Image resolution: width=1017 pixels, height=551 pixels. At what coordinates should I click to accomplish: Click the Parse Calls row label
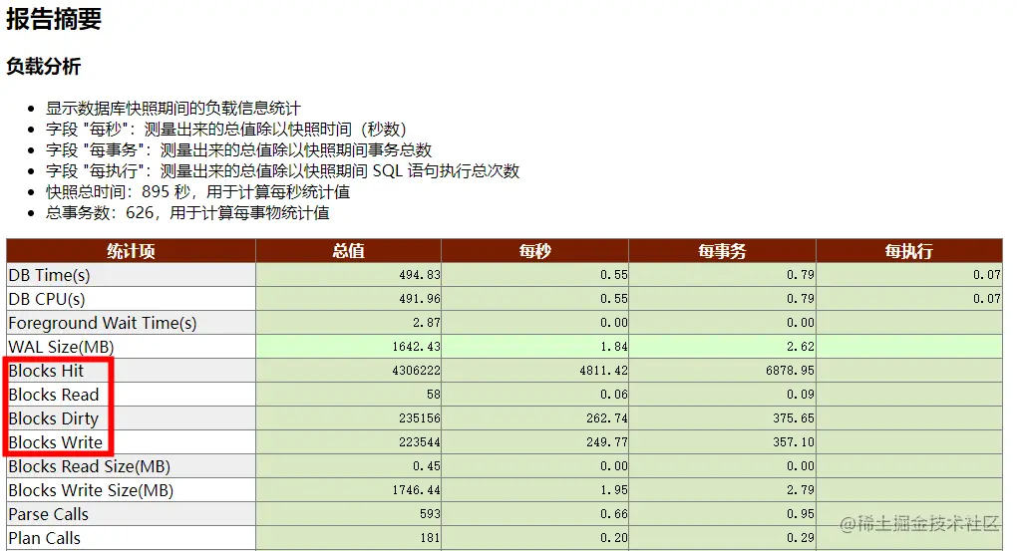pos(49,515)
